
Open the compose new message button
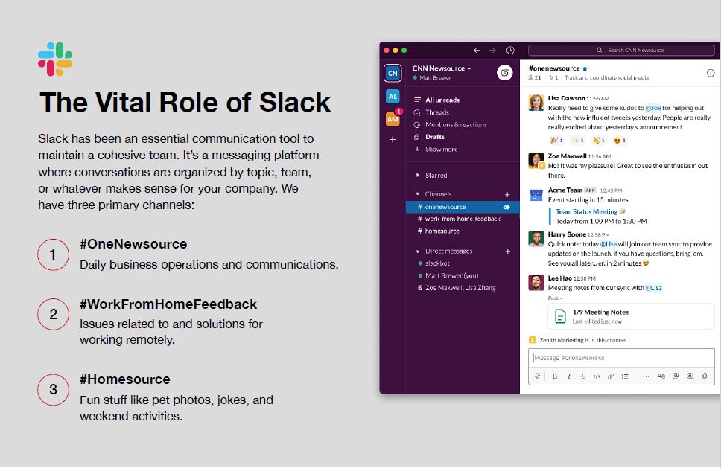click(x=504, y=73)
